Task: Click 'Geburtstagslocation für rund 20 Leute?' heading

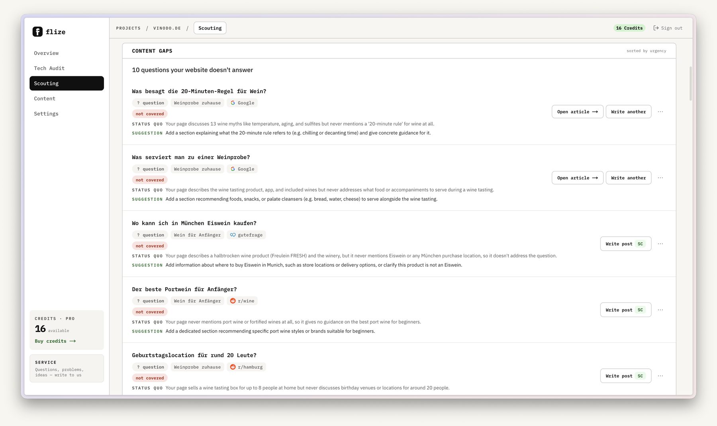Action: coord(194,355)
